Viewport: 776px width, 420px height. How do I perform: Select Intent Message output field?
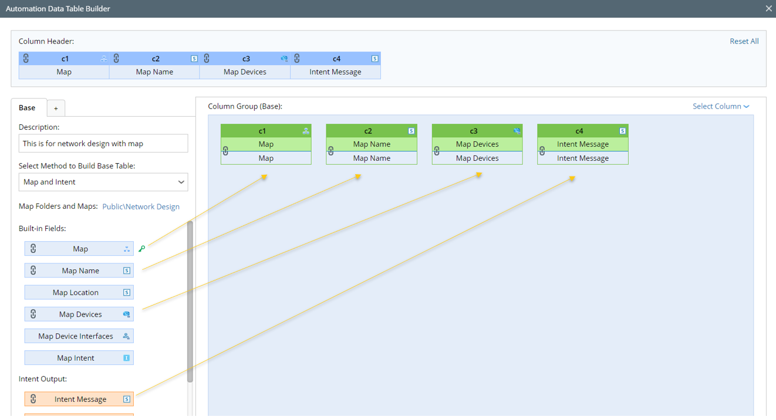[x=79, y=399]
